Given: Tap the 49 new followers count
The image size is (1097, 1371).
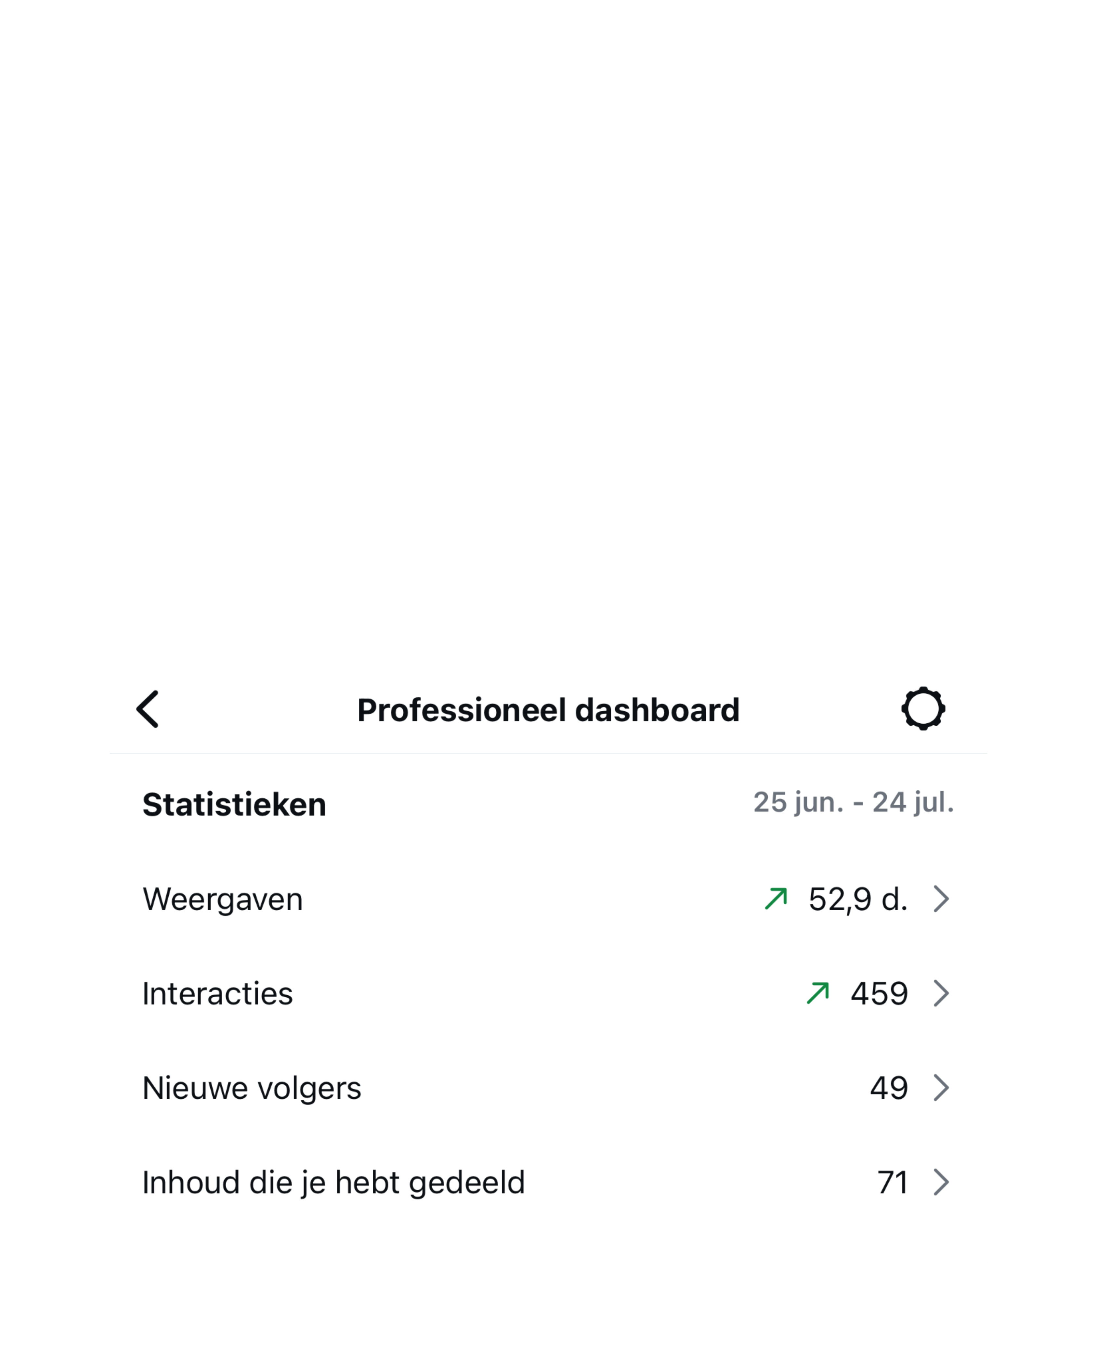Looking at the screenshot, I should (888, 1088).
